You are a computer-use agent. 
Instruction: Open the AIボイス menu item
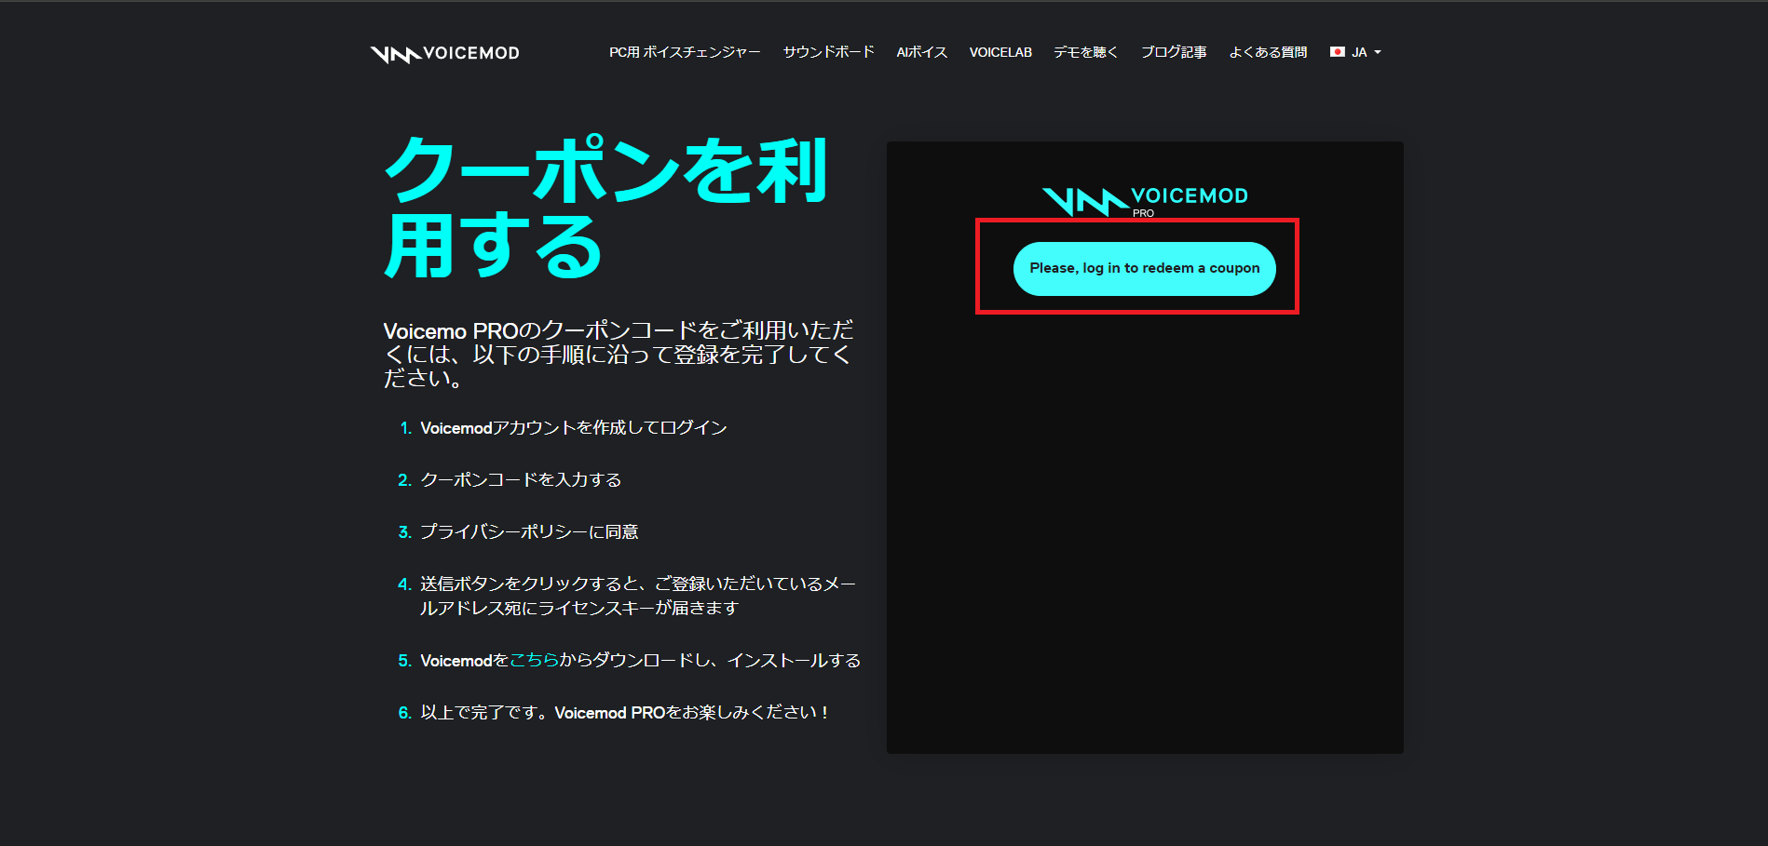point(921,52)
